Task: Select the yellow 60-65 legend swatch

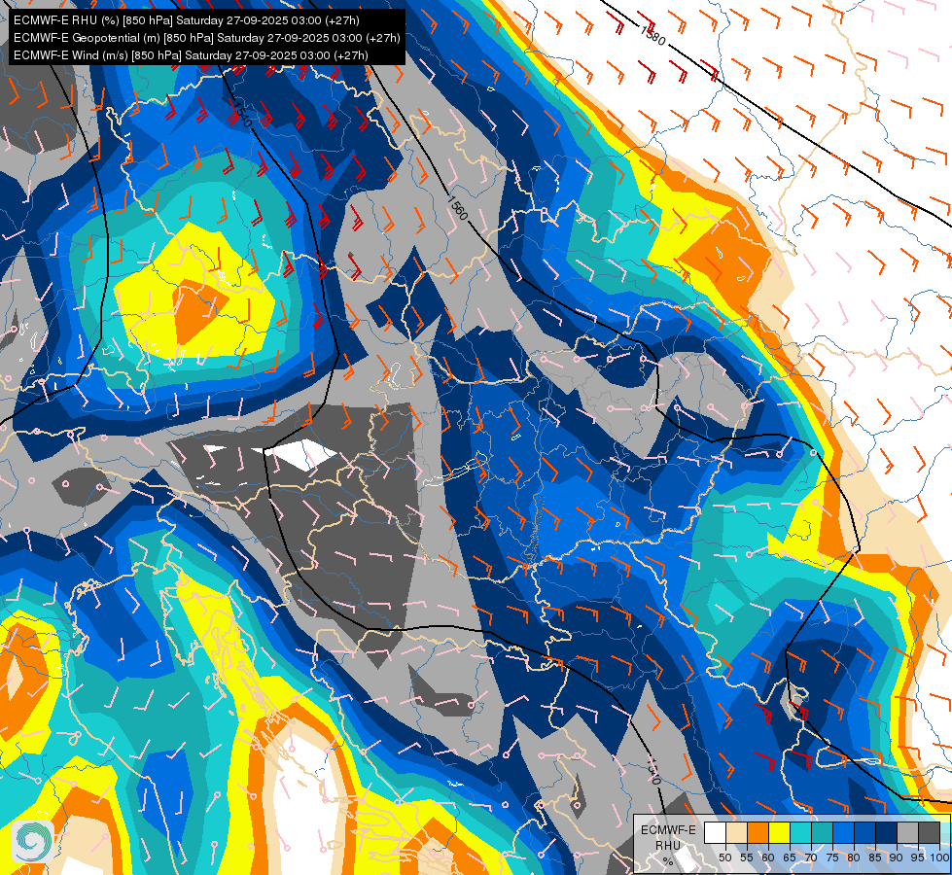Action: tap(780, 832)
